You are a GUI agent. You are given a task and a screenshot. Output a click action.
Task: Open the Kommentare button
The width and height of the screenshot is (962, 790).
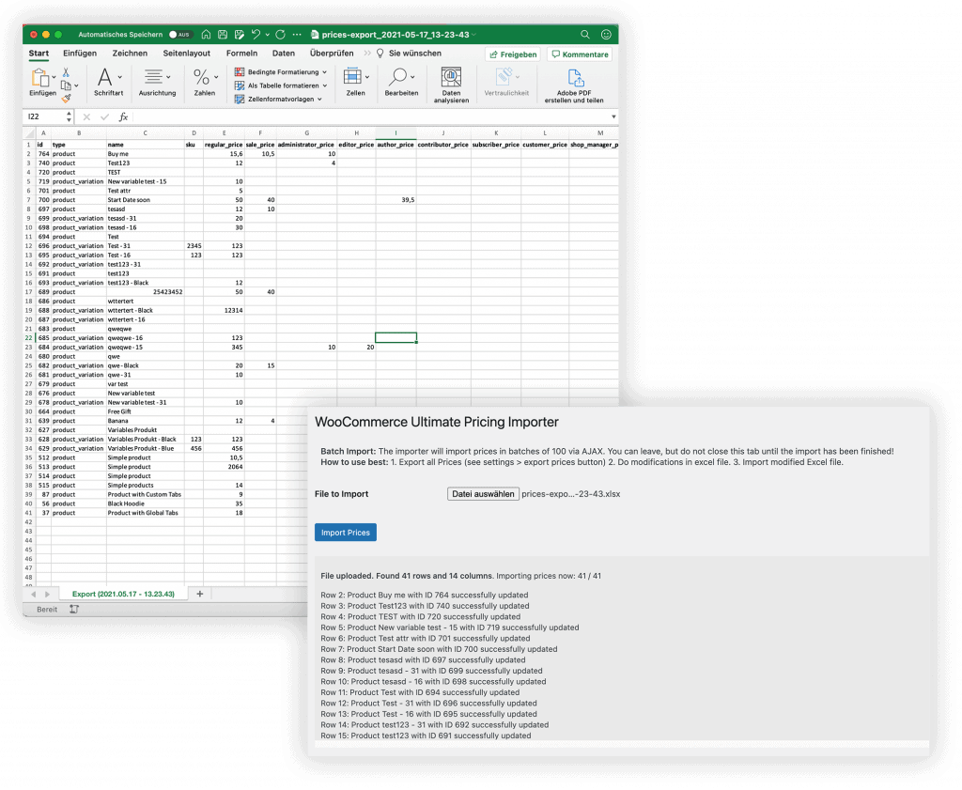[x=580, y=54]
